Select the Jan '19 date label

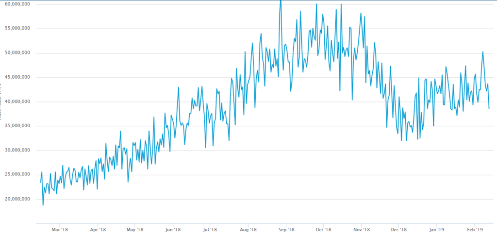tap(437, 229)
